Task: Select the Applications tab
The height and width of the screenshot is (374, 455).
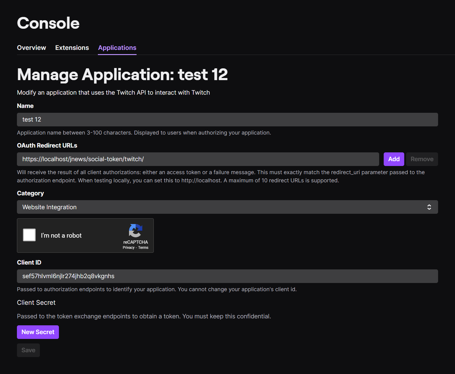Action: [x=117, y=48]
